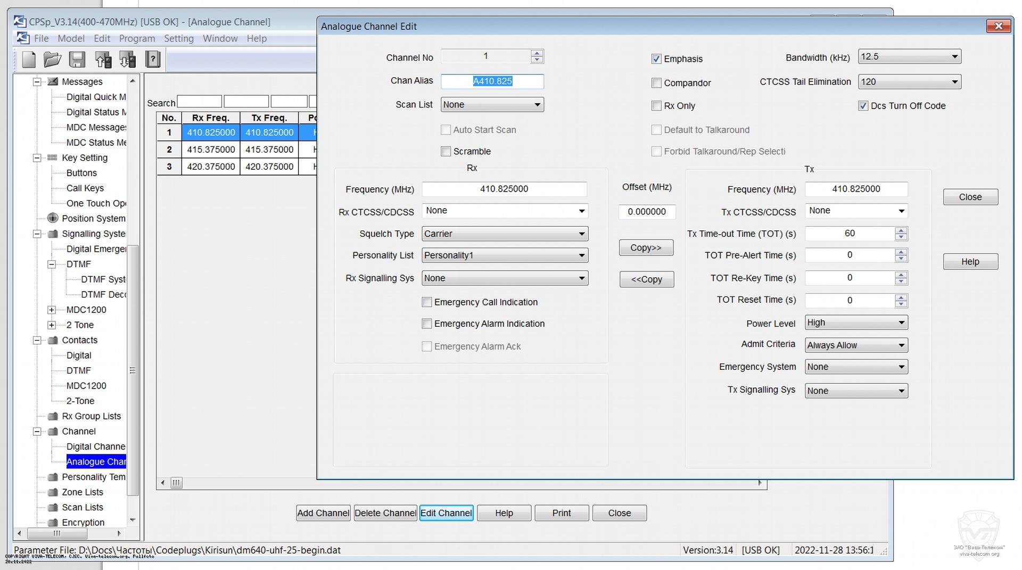Click the radio icon with down arrow

tap(128, 60)
